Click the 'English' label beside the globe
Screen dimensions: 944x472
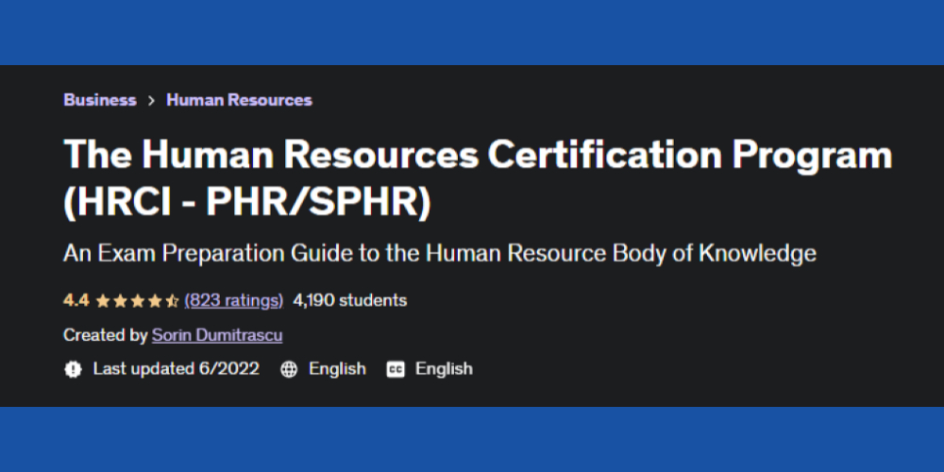click(x=337, y=368)
